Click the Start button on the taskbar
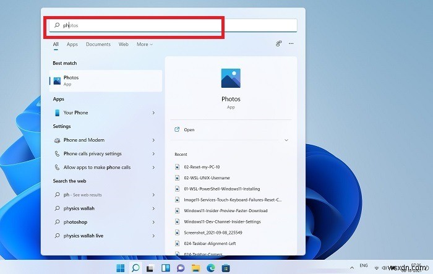 [121, 268]
